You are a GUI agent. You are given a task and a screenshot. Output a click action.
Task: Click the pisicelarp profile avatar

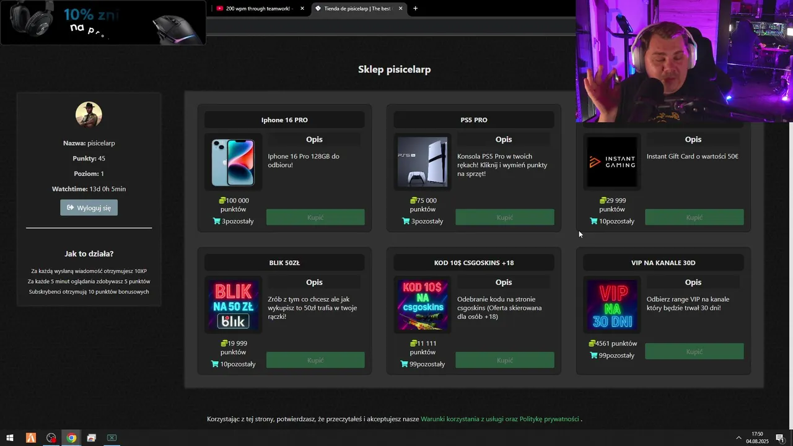click(89, 115)
